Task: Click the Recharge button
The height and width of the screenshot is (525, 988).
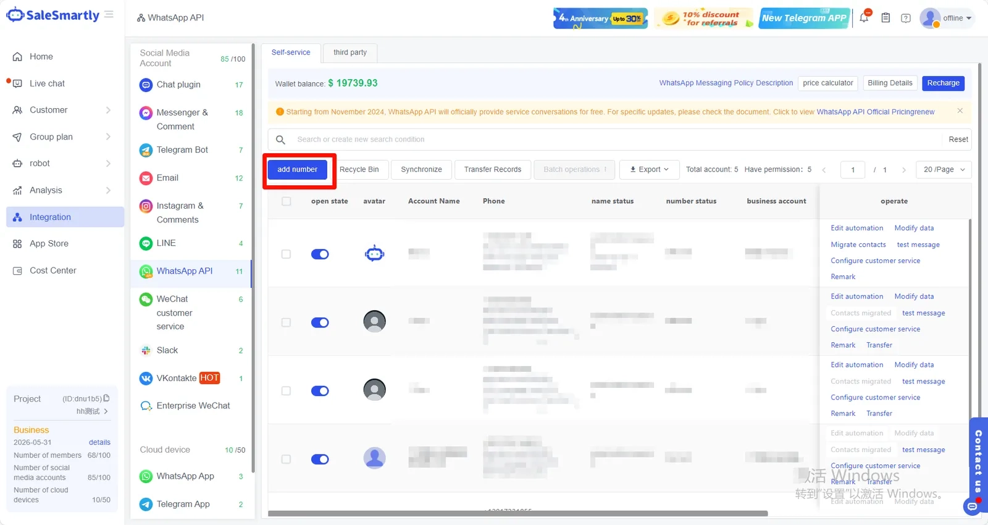Action: tap(943, 83)
